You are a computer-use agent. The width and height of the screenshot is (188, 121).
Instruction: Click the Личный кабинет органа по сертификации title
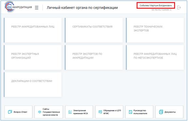(82, 8)
